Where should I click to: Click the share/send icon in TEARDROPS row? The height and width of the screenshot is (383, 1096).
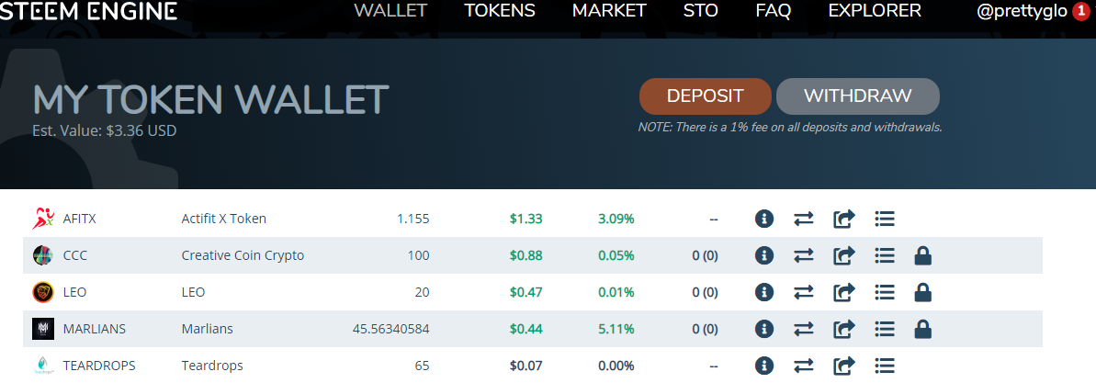point(844,366)
